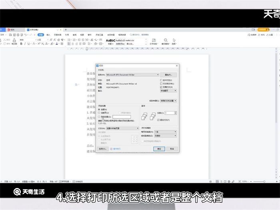Open the Review ribbon tab
The height and width of the screenshot is (210, 280).
(x=75, y=35)
